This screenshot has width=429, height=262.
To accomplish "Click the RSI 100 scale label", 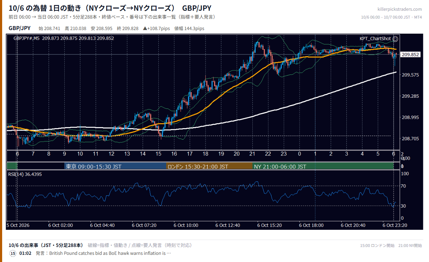I will pyautogui.click(x=404, y=174).
